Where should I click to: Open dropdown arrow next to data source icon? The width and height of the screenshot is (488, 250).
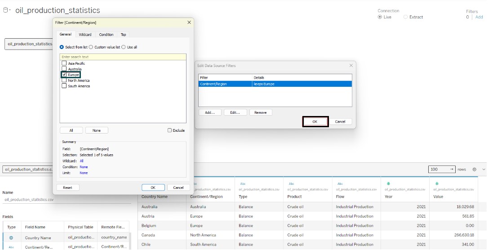(x=10, y=10)
